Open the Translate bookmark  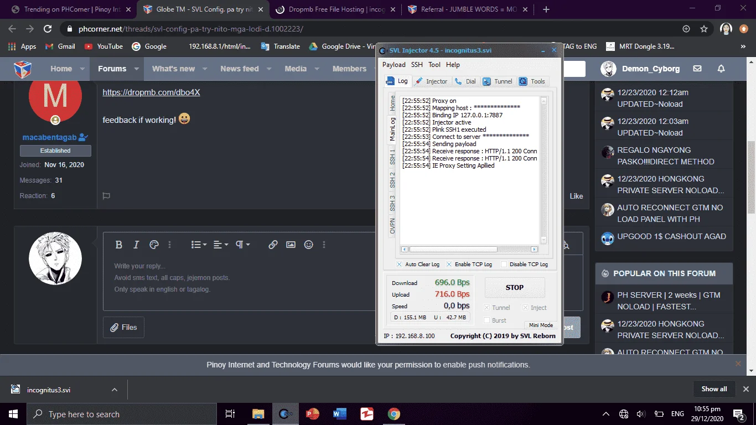point(281,46)
